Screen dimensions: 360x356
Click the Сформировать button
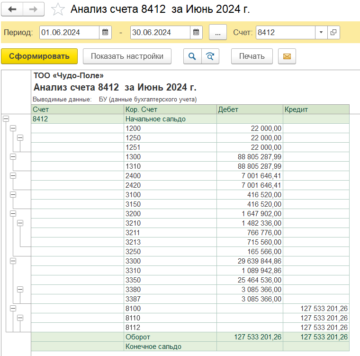39,56
